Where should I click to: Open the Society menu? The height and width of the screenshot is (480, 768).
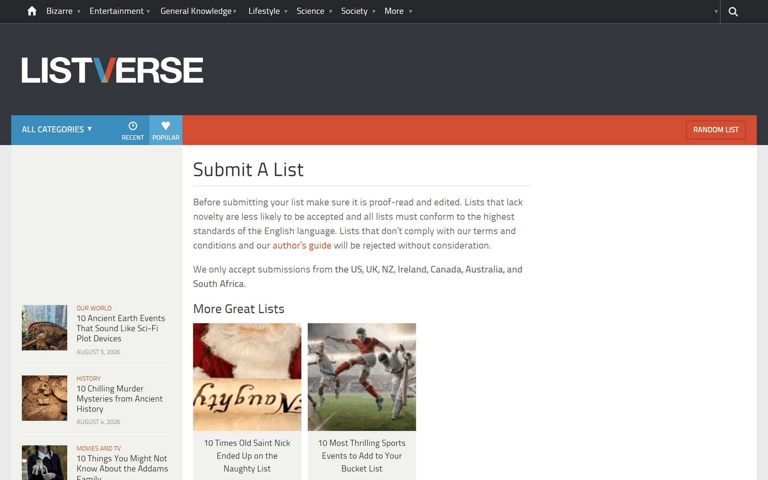(354, 11)
